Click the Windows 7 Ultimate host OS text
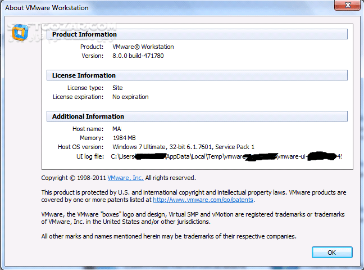Screen dimensions: 364x270 183,147
